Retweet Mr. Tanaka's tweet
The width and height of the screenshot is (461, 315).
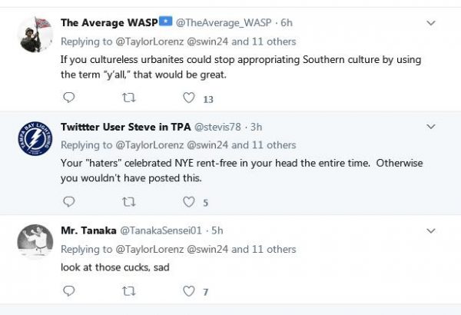pyautogui.click(x=128, y=290)
